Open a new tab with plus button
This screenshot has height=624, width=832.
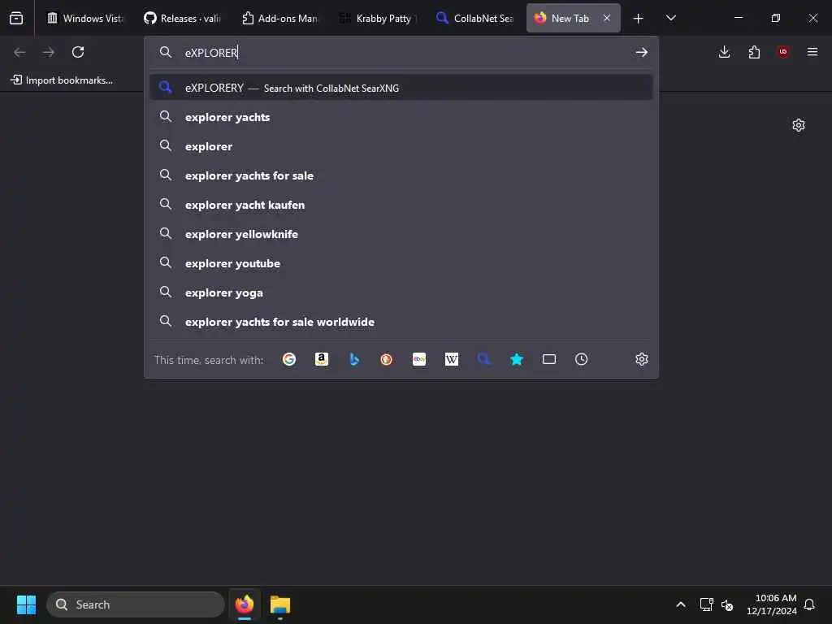639,18
